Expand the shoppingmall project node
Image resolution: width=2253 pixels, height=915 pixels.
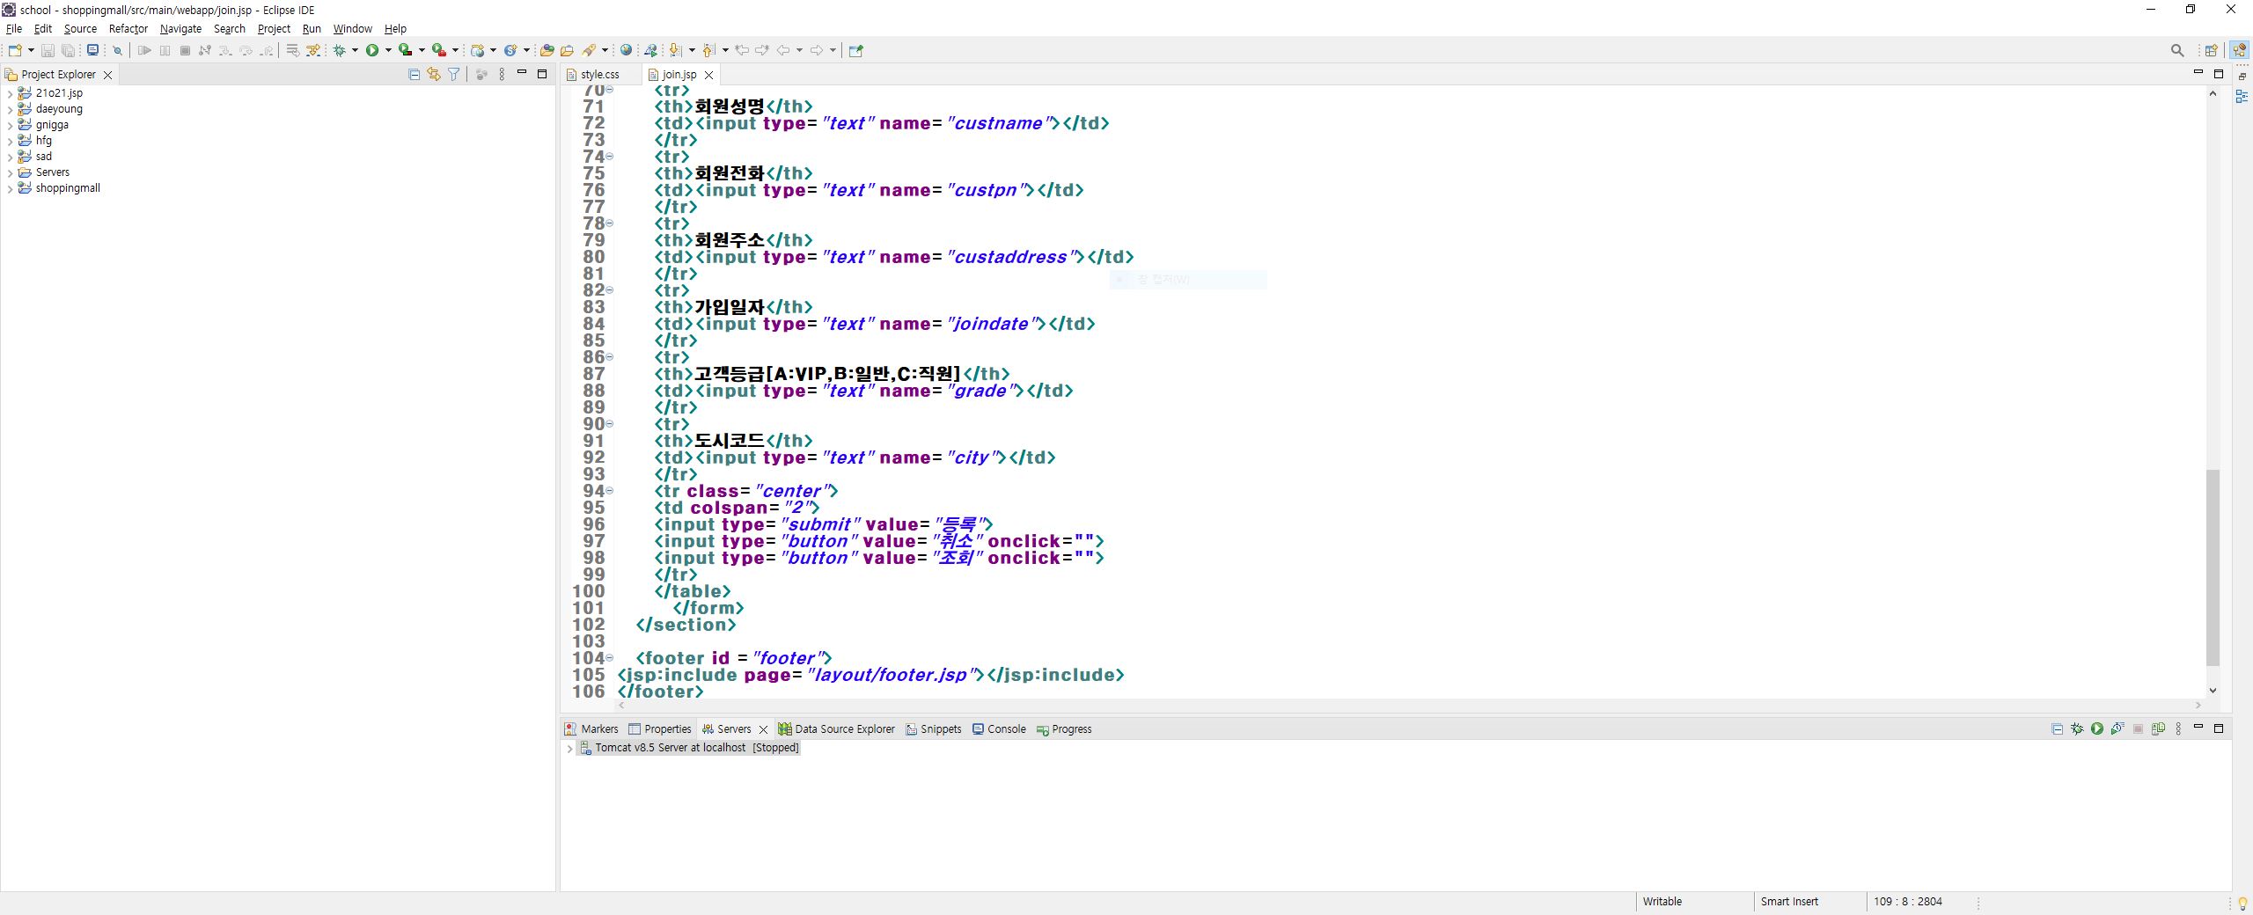pyautogui.click(x=11, y=187)
